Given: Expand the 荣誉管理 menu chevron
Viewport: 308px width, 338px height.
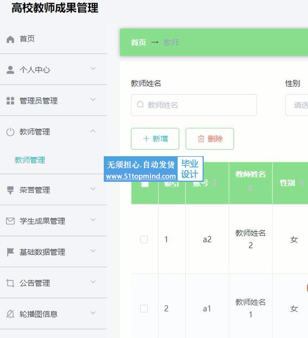Looking at the screenshot, I should click(93, 189).
